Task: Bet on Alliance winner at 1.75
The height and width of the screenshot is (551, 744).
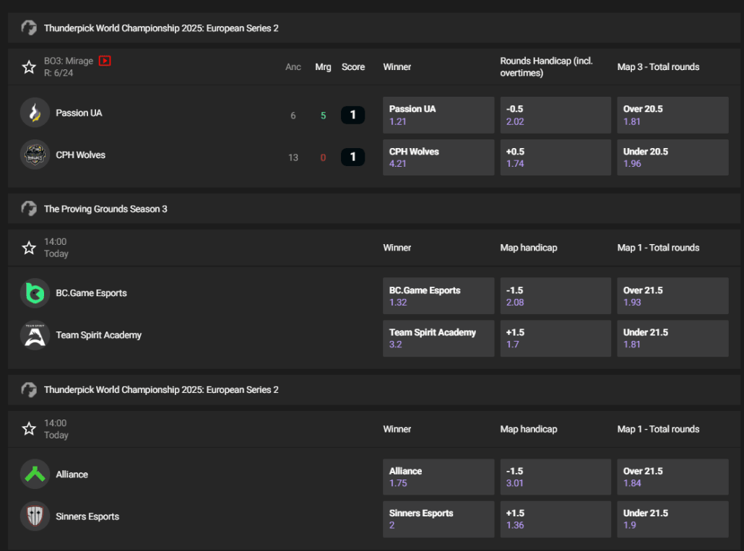Action: click(x=438, y=477)
